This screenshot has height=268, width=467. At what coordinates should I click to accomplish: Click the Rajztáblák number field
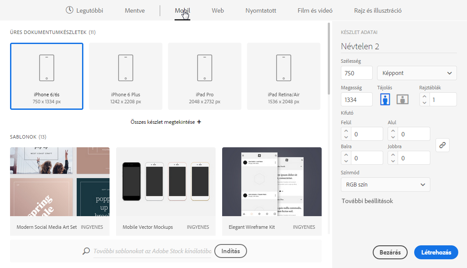443,100
